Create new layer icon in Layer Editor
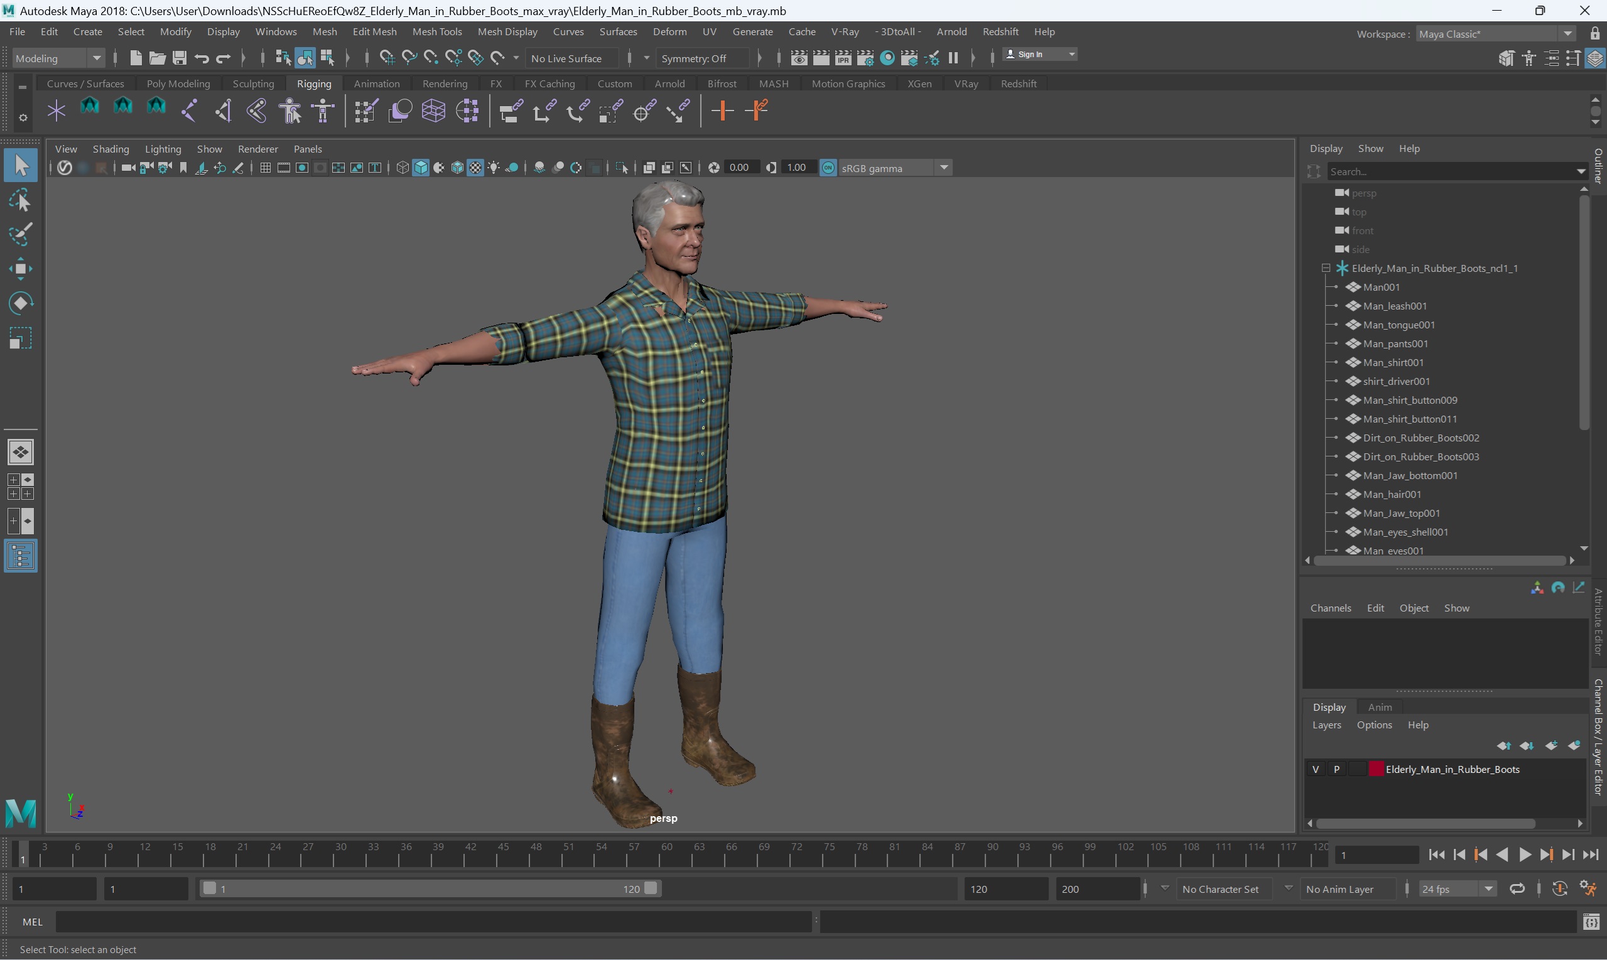This screenshot has width=1607, height=960. point(1551,746)
